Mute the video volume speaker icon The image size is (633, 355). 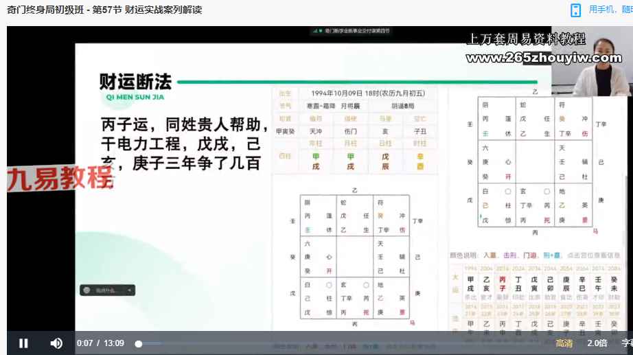56,343
